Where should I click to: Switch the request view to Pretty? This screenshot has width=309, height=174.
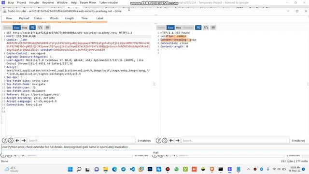click(7, 28)
